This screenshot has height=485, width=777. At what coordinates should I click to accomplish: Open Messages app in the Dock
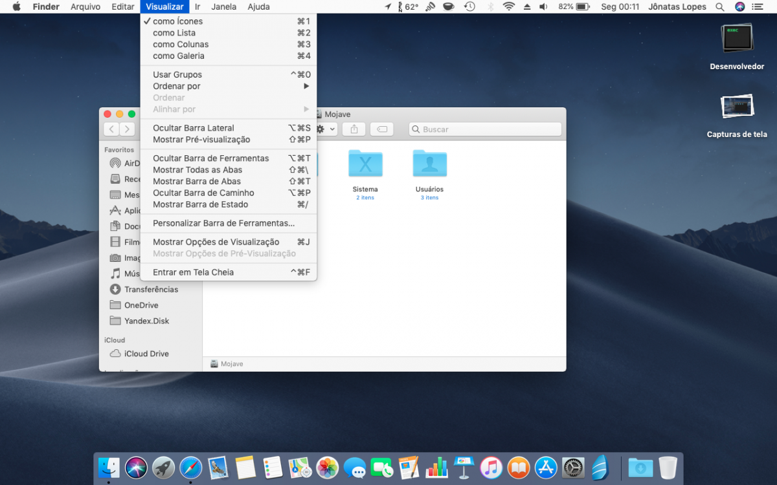coord(354,468)
